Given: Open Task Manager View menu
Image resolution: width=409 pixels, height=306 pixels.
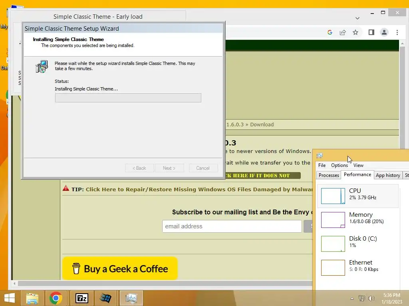Looking at the screenshot, I should pos(358,165).
